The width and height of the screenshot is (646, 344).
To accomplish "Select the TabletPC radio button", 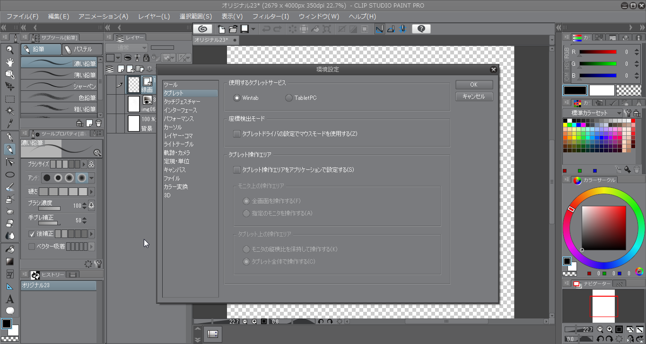I will [x=289, y=98].
